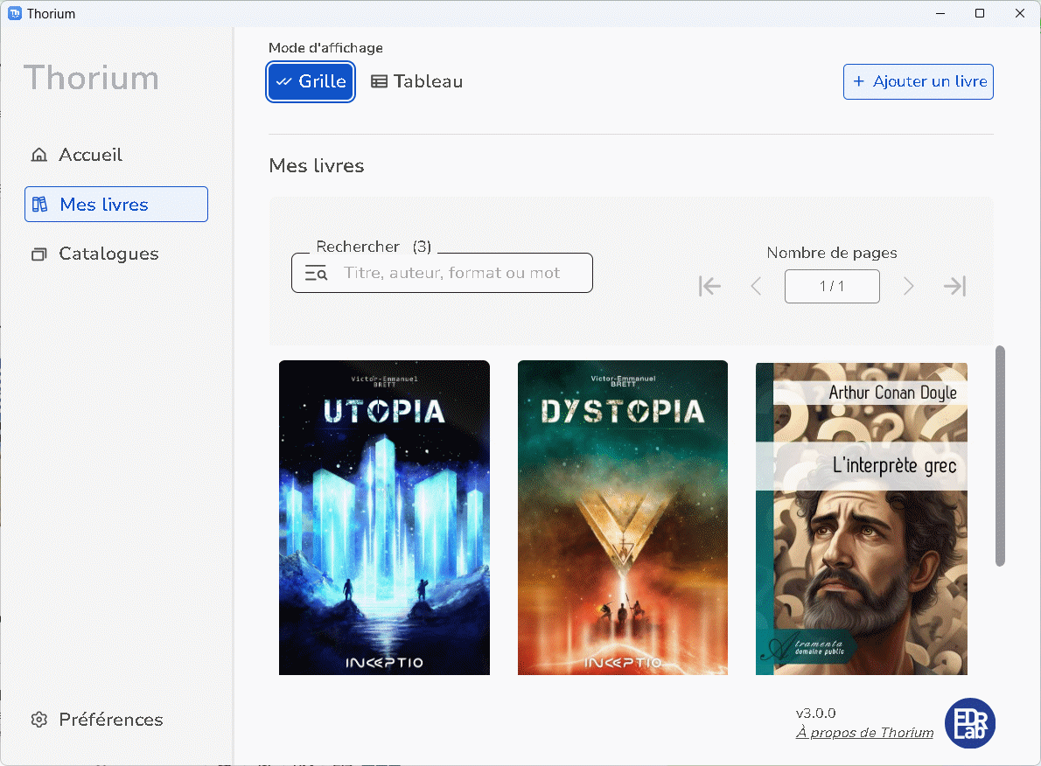The height and width of the screenshot is (766, 1041).
Task: Focus the Rechercher search field
Action: coord(442,273)
